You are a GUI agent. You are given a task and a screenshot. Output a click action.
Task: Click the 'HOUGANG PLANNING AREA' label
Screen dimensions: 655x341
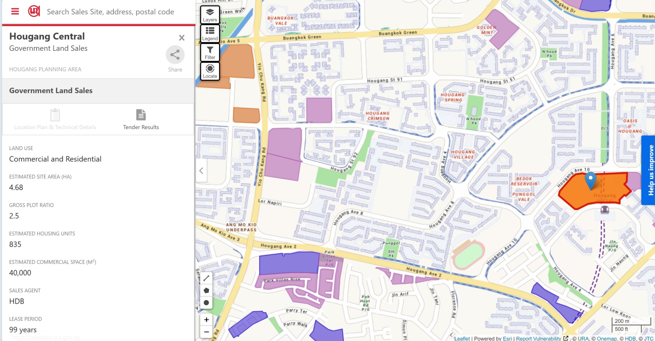(45, 69)
